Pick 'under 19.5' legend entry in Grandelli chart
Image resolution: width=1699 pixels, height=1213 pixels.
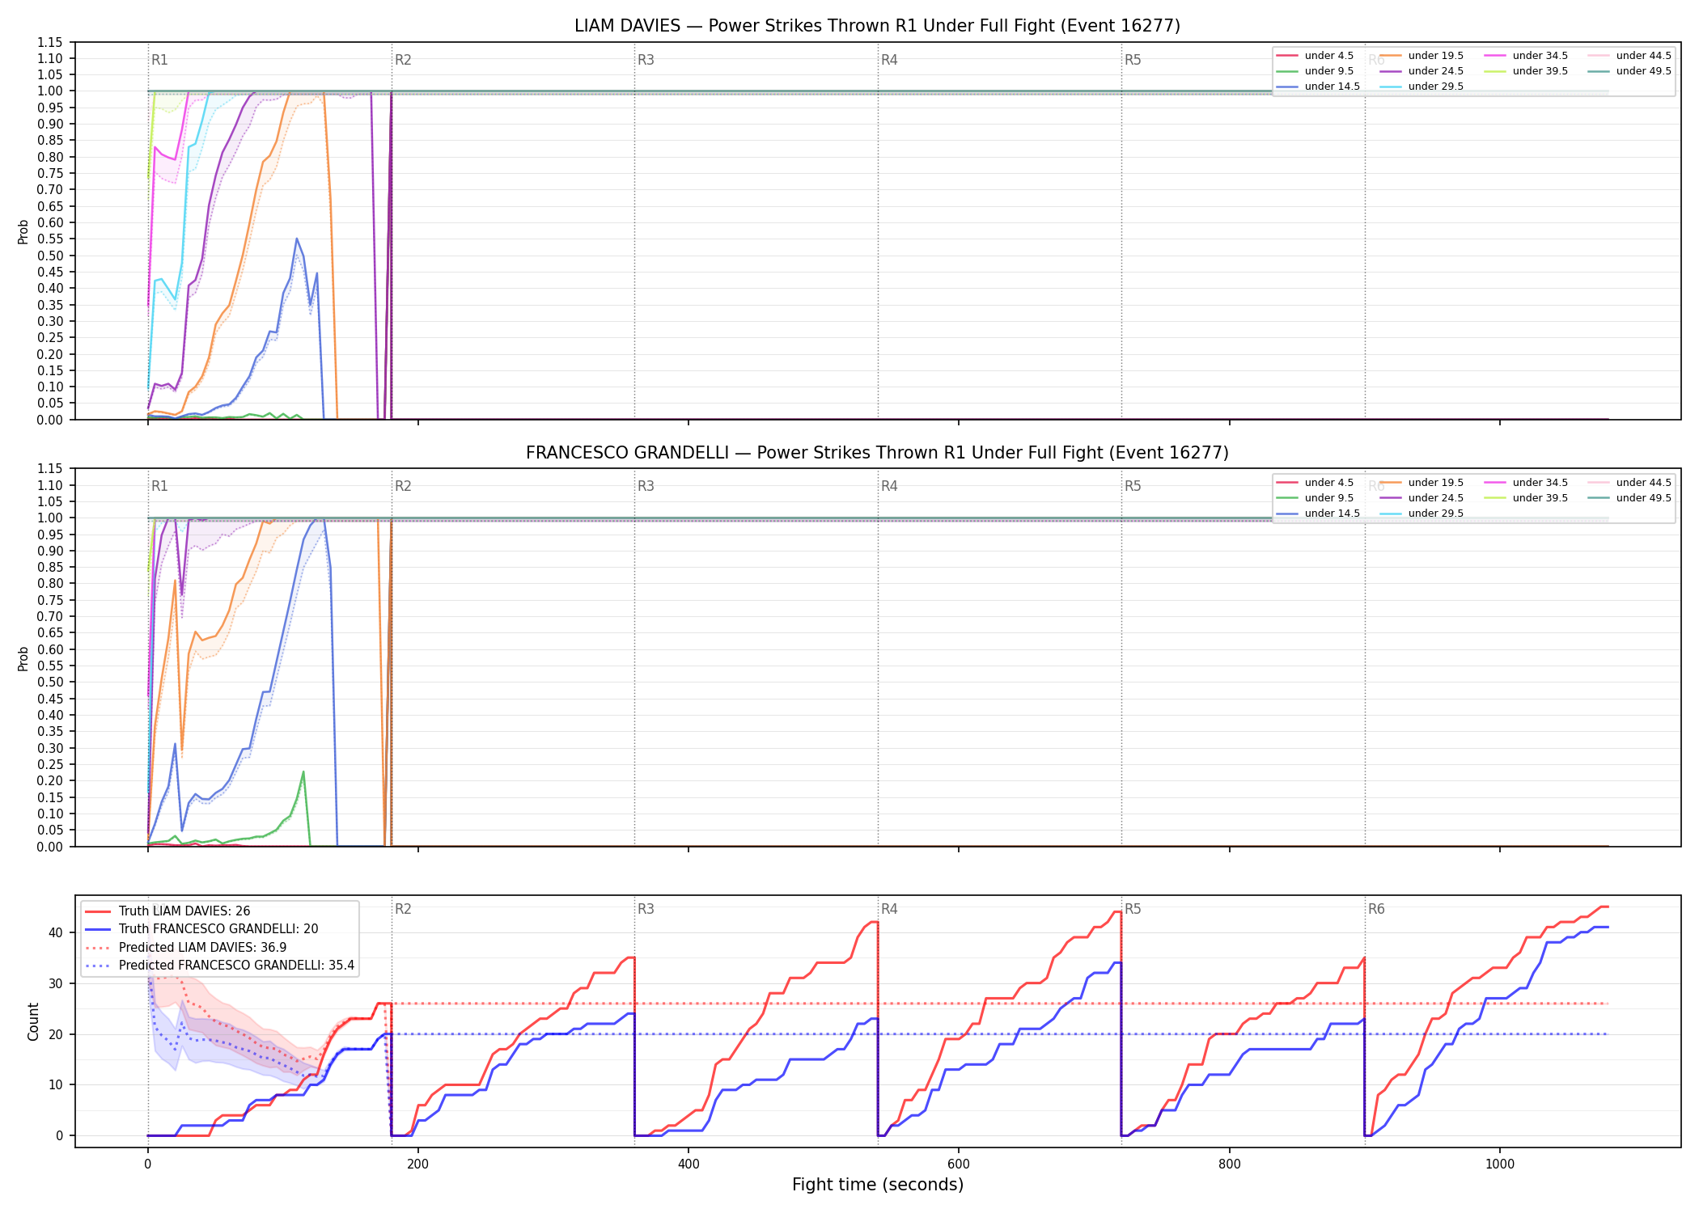click(x=1421, y=483)
